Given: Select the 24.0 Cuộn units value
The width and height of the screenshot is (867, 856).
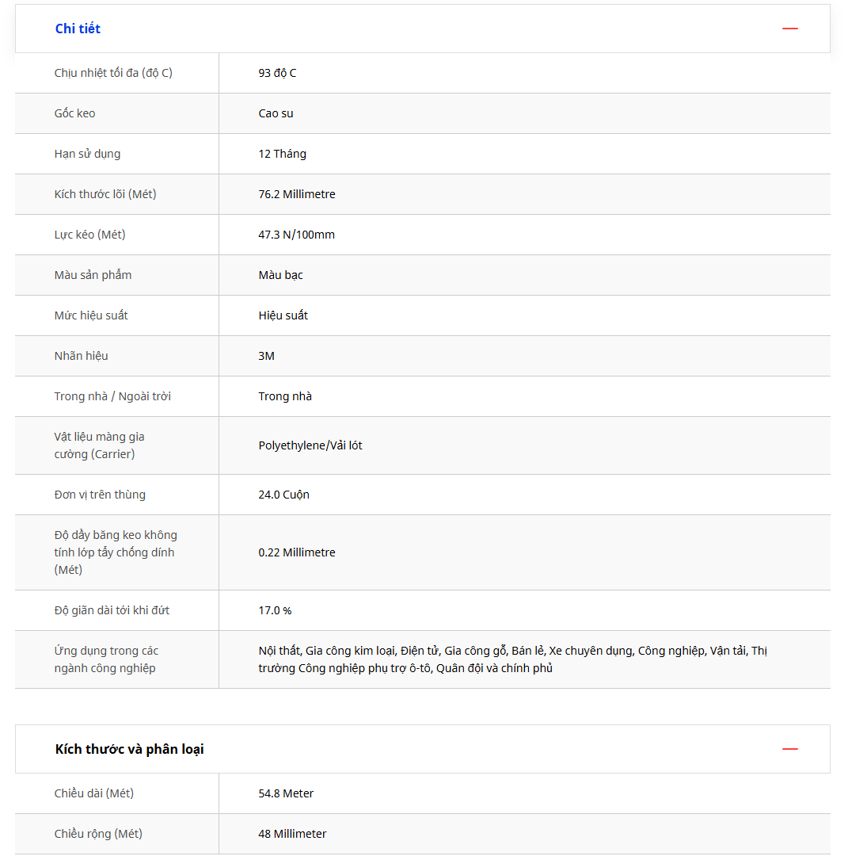Looking at the screenshot, I should pos(283,495).
